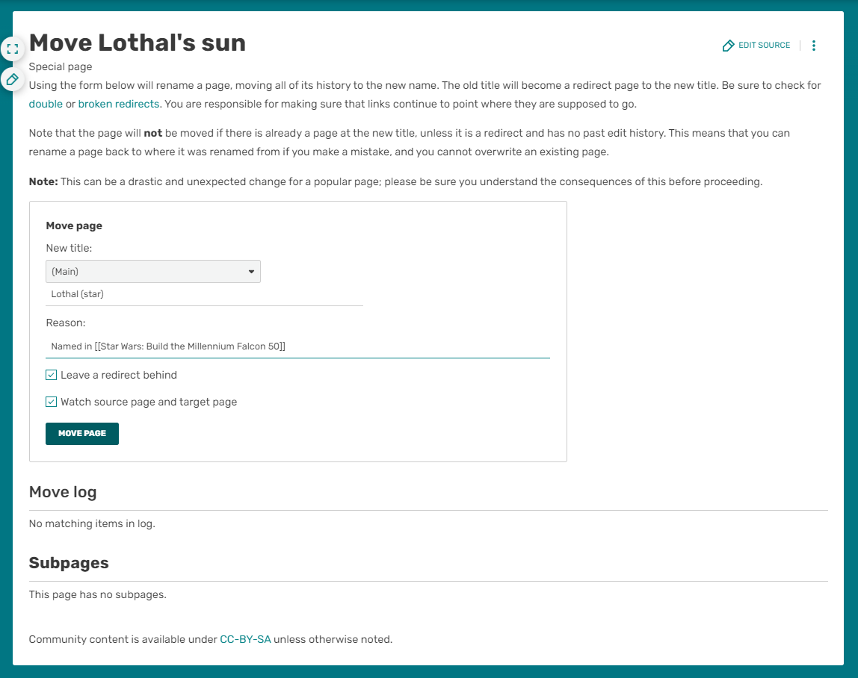Viewport: 858px width, 678px height.
Task: Click the expand content fullscreen icon
Action: tap(13, 49)
